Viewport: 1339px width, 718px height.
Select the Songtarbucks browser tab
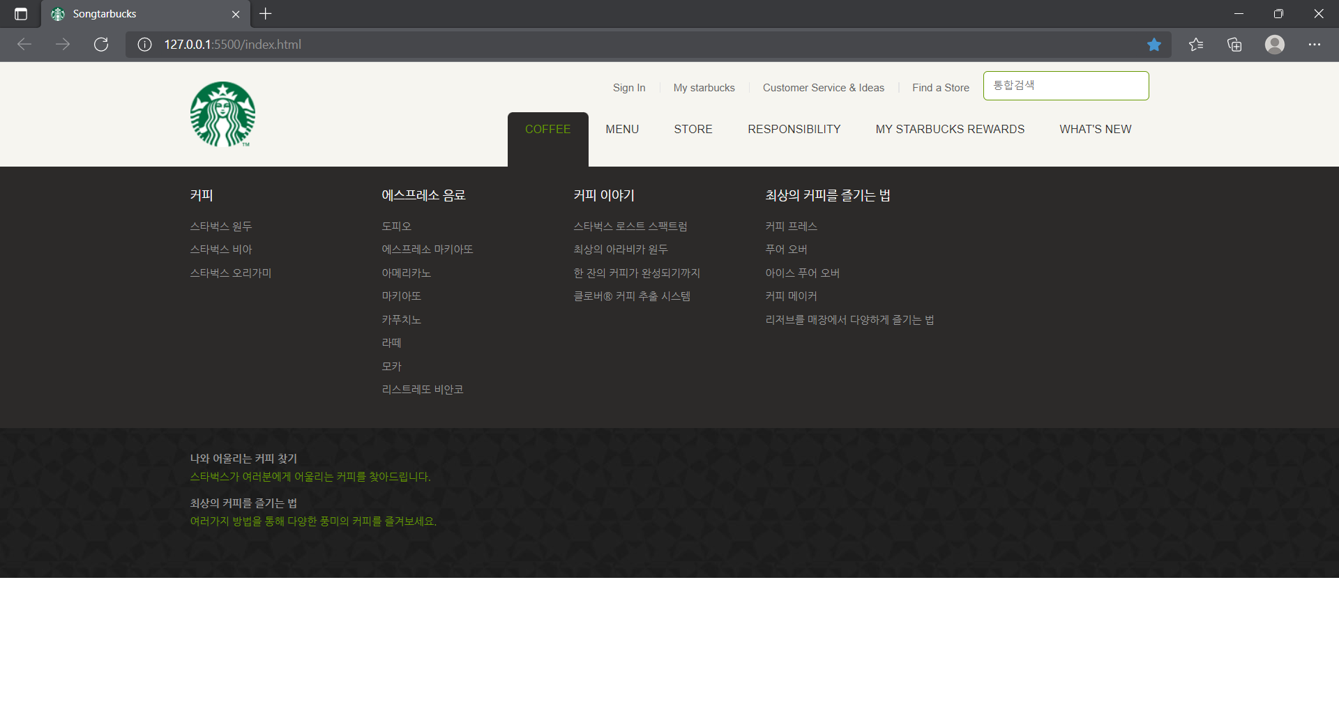(x=145, y=14)
